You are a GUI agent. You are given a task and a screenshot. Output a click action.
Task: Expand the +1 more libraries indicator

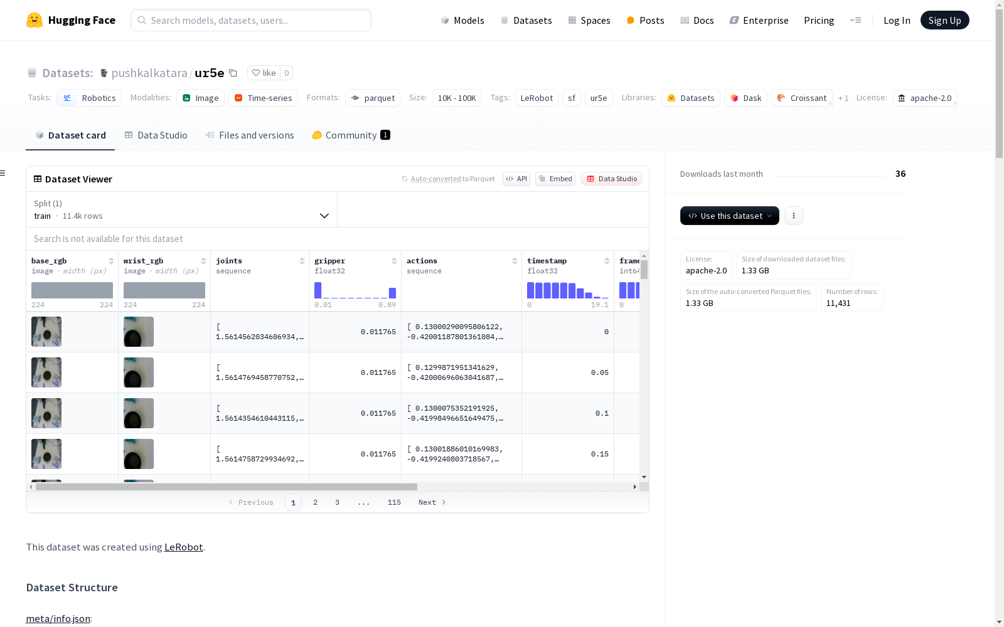tap(843, 98)
